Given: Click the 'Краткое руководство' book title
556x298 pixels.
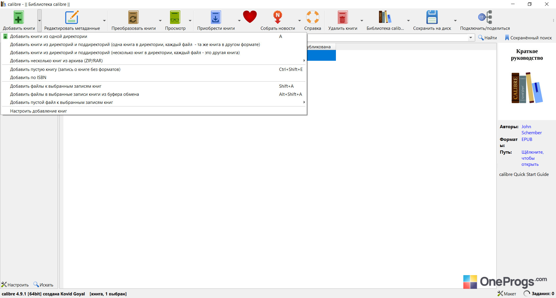Looking at the screenshot, I should pos(527,55).
